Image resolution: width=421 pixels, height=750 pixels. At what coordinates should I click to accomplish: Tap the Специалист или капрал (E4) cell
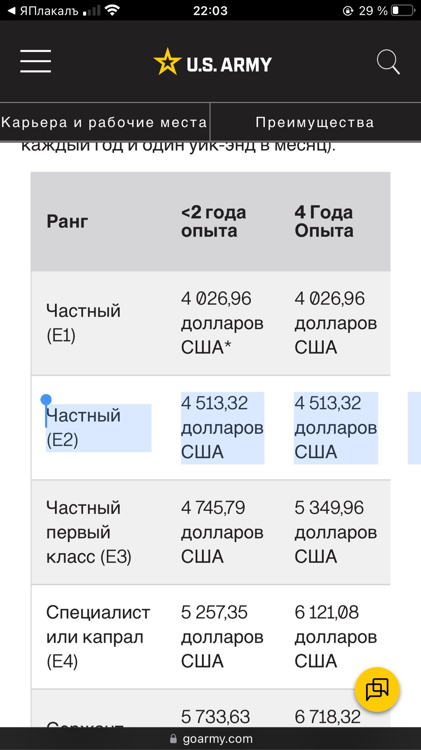[98, 637]
